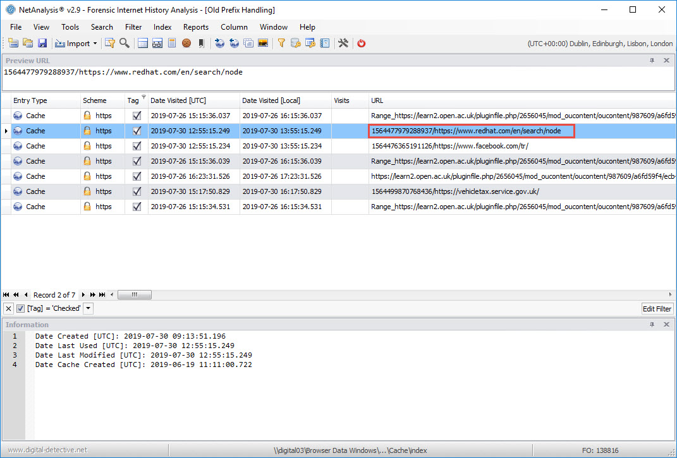Save the workspace with the floppy disk icon
Image resolution: width=677 pixels, height=458 pixels.
click(42, 43)
